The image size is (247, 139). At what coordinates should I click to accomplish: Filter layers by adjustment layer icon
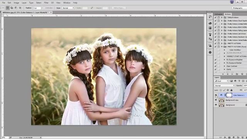pyautogui.click(x=235, y=81)
